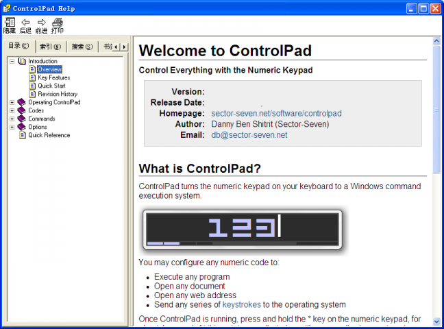Select Revision History in the tree

pyautogui.click(x=58, y=94)
